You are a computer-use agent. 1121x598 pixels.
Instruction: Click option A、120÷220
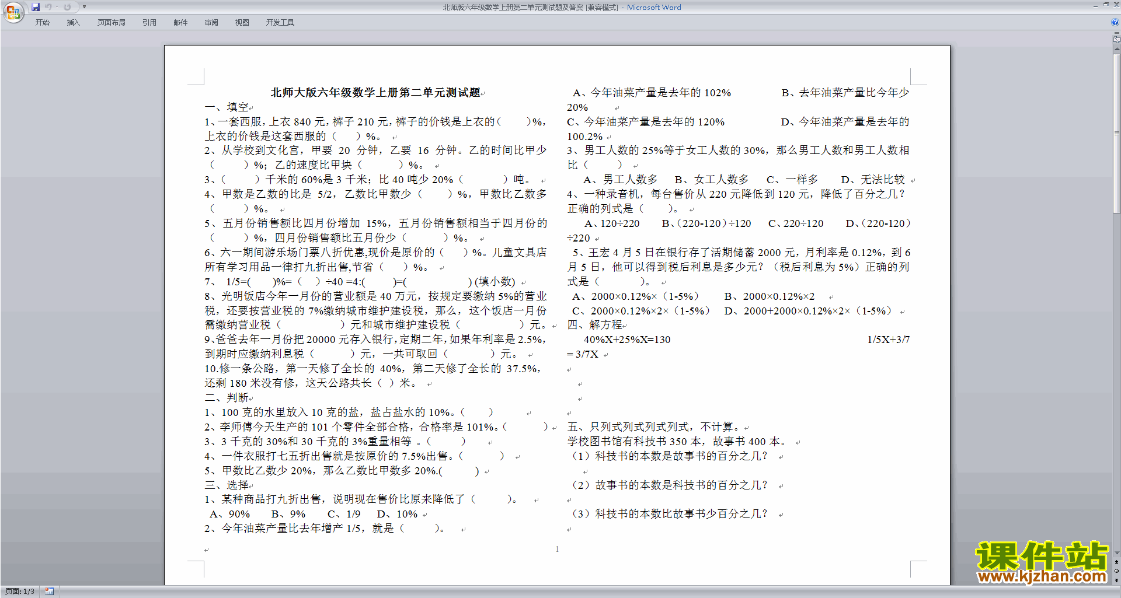(x=612, y=223)
